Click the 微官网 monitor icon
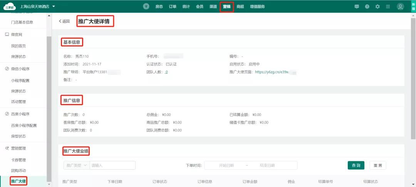This screenshot has height=187, width=416. click(7, 35)
